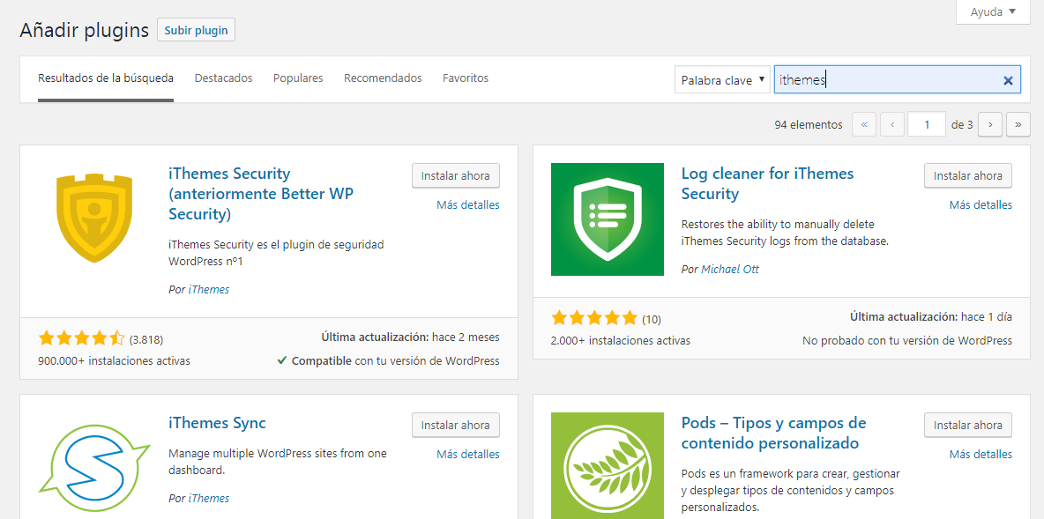Switch to the Populares tab

(298, 78)
